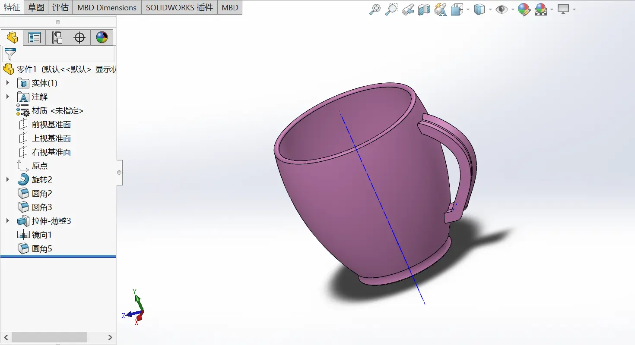Click the tree scrollbar left arrow
This screenshot has width=635, height=345.
pyautogui.click(x=6, y=337)
